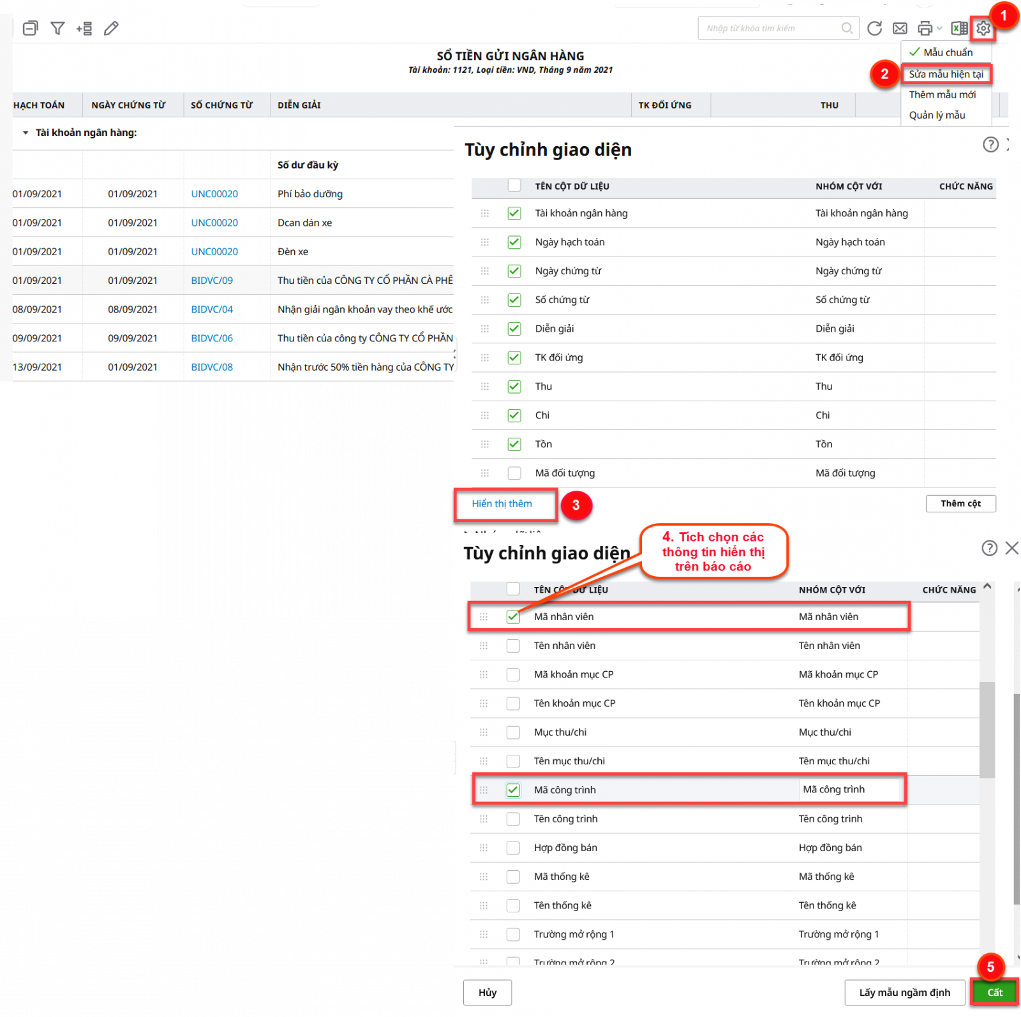Tick the Tên công trình checkbox
The width and height of the screenshot is (1021, 1017).
pyautogui.click(x=513, y=819)
